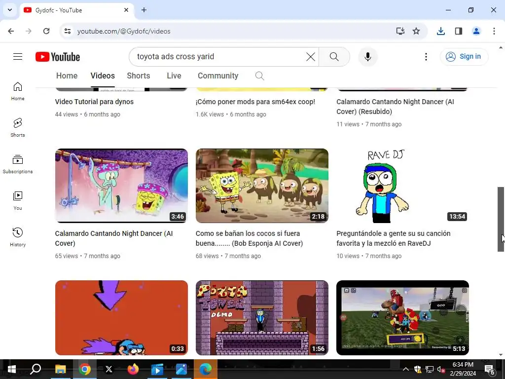Clear the search box with X icon
505x379 pixels.
click(x=311, y=57)
